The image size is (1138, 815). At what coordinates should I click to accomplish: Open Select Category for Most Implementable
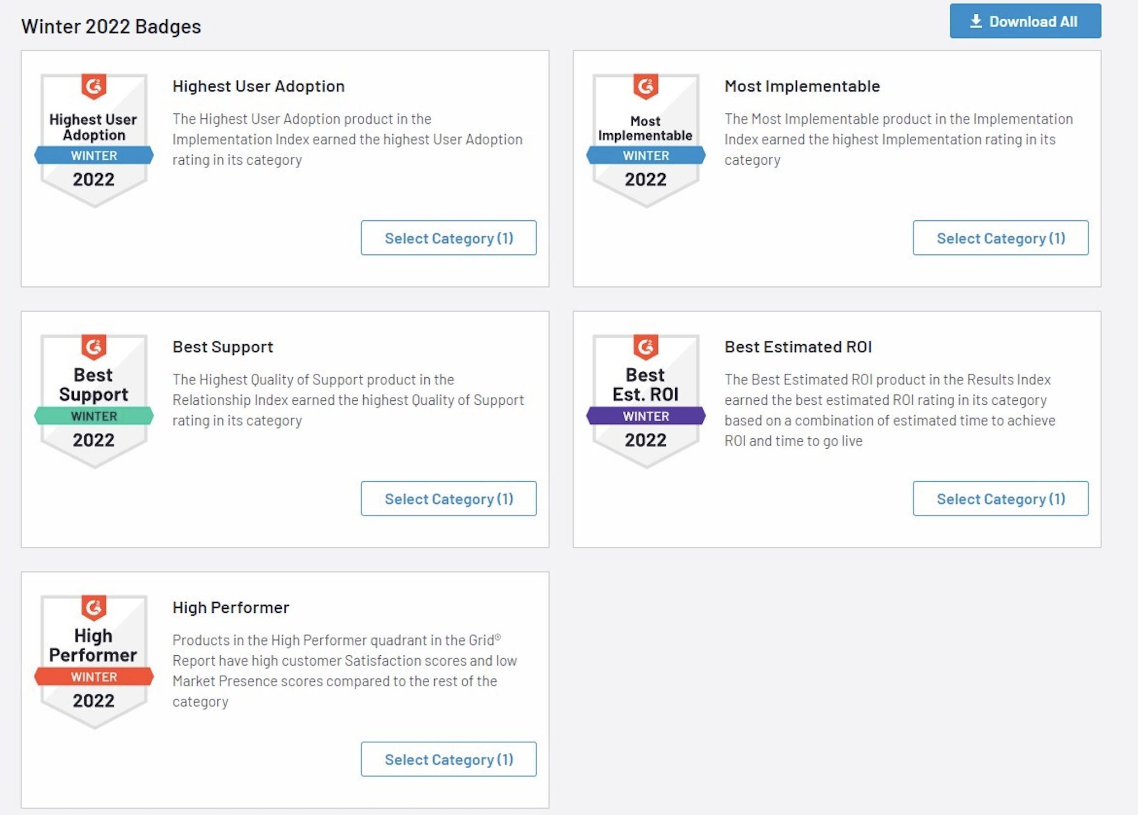point(1000,238)
